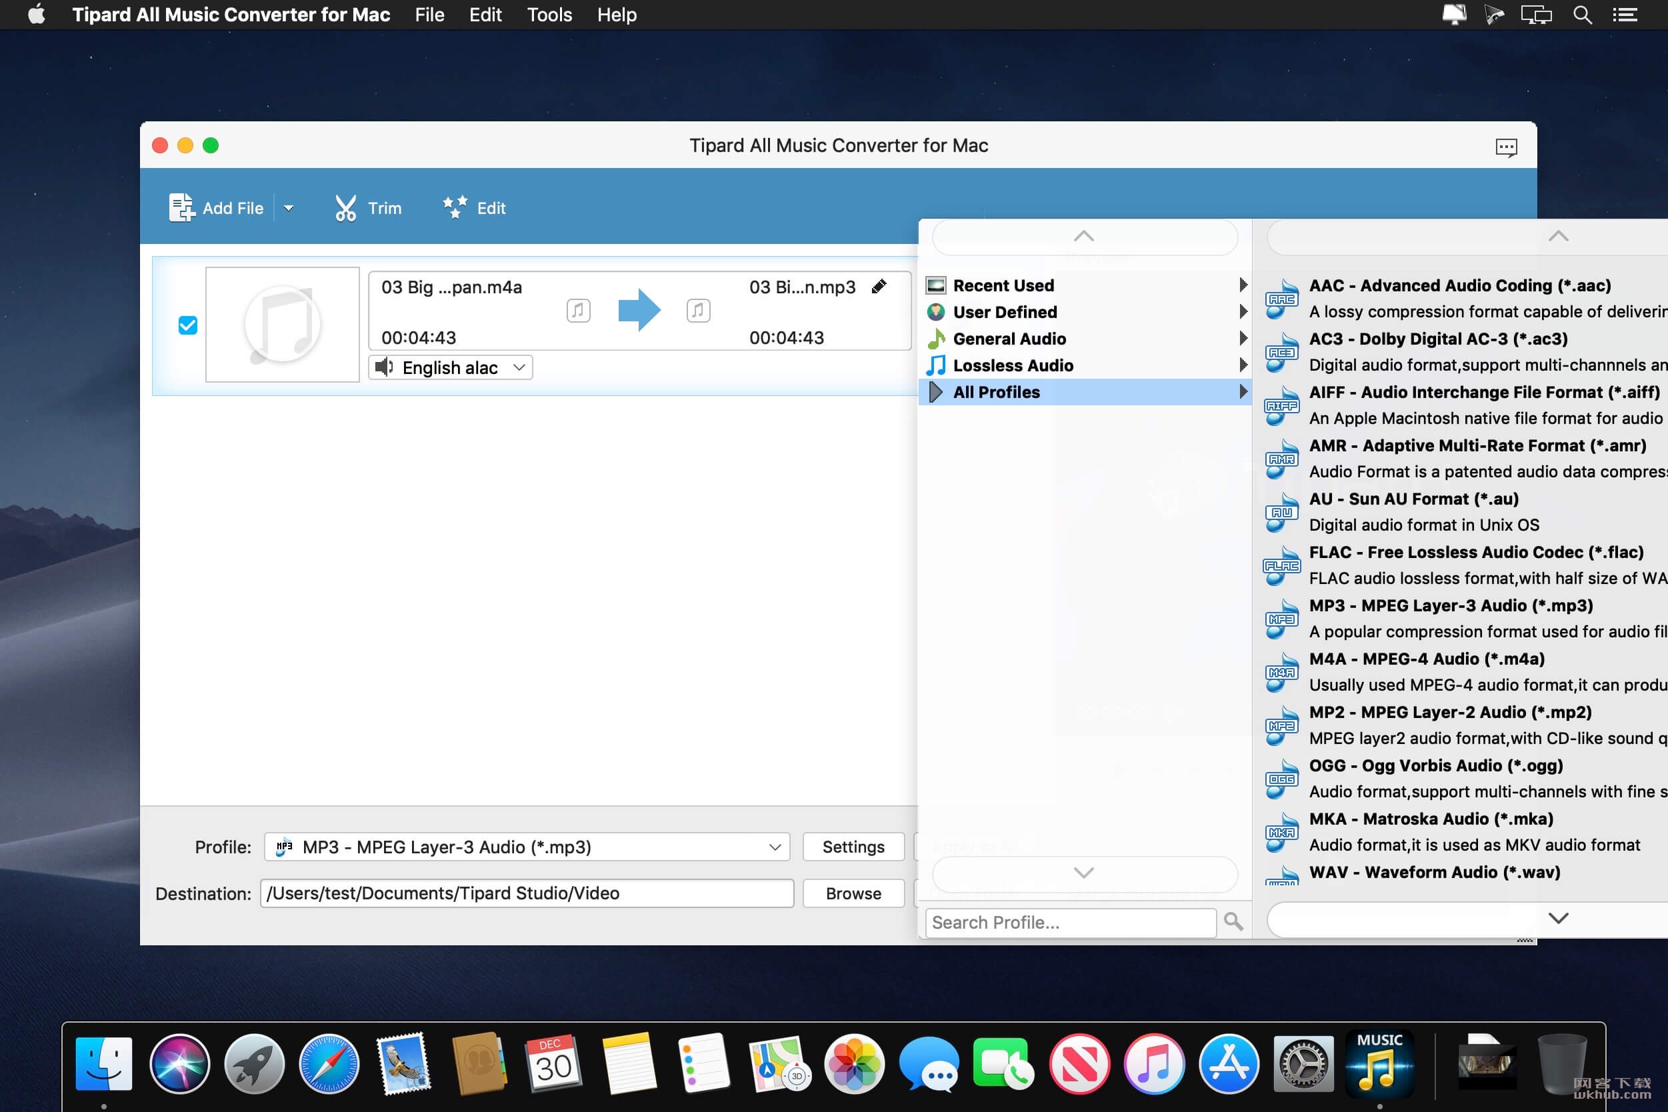Click the Add File toolbar icon
The width and height of the screenshot is (1668, 1112).
pyautogui.click(x=181, y=208)
